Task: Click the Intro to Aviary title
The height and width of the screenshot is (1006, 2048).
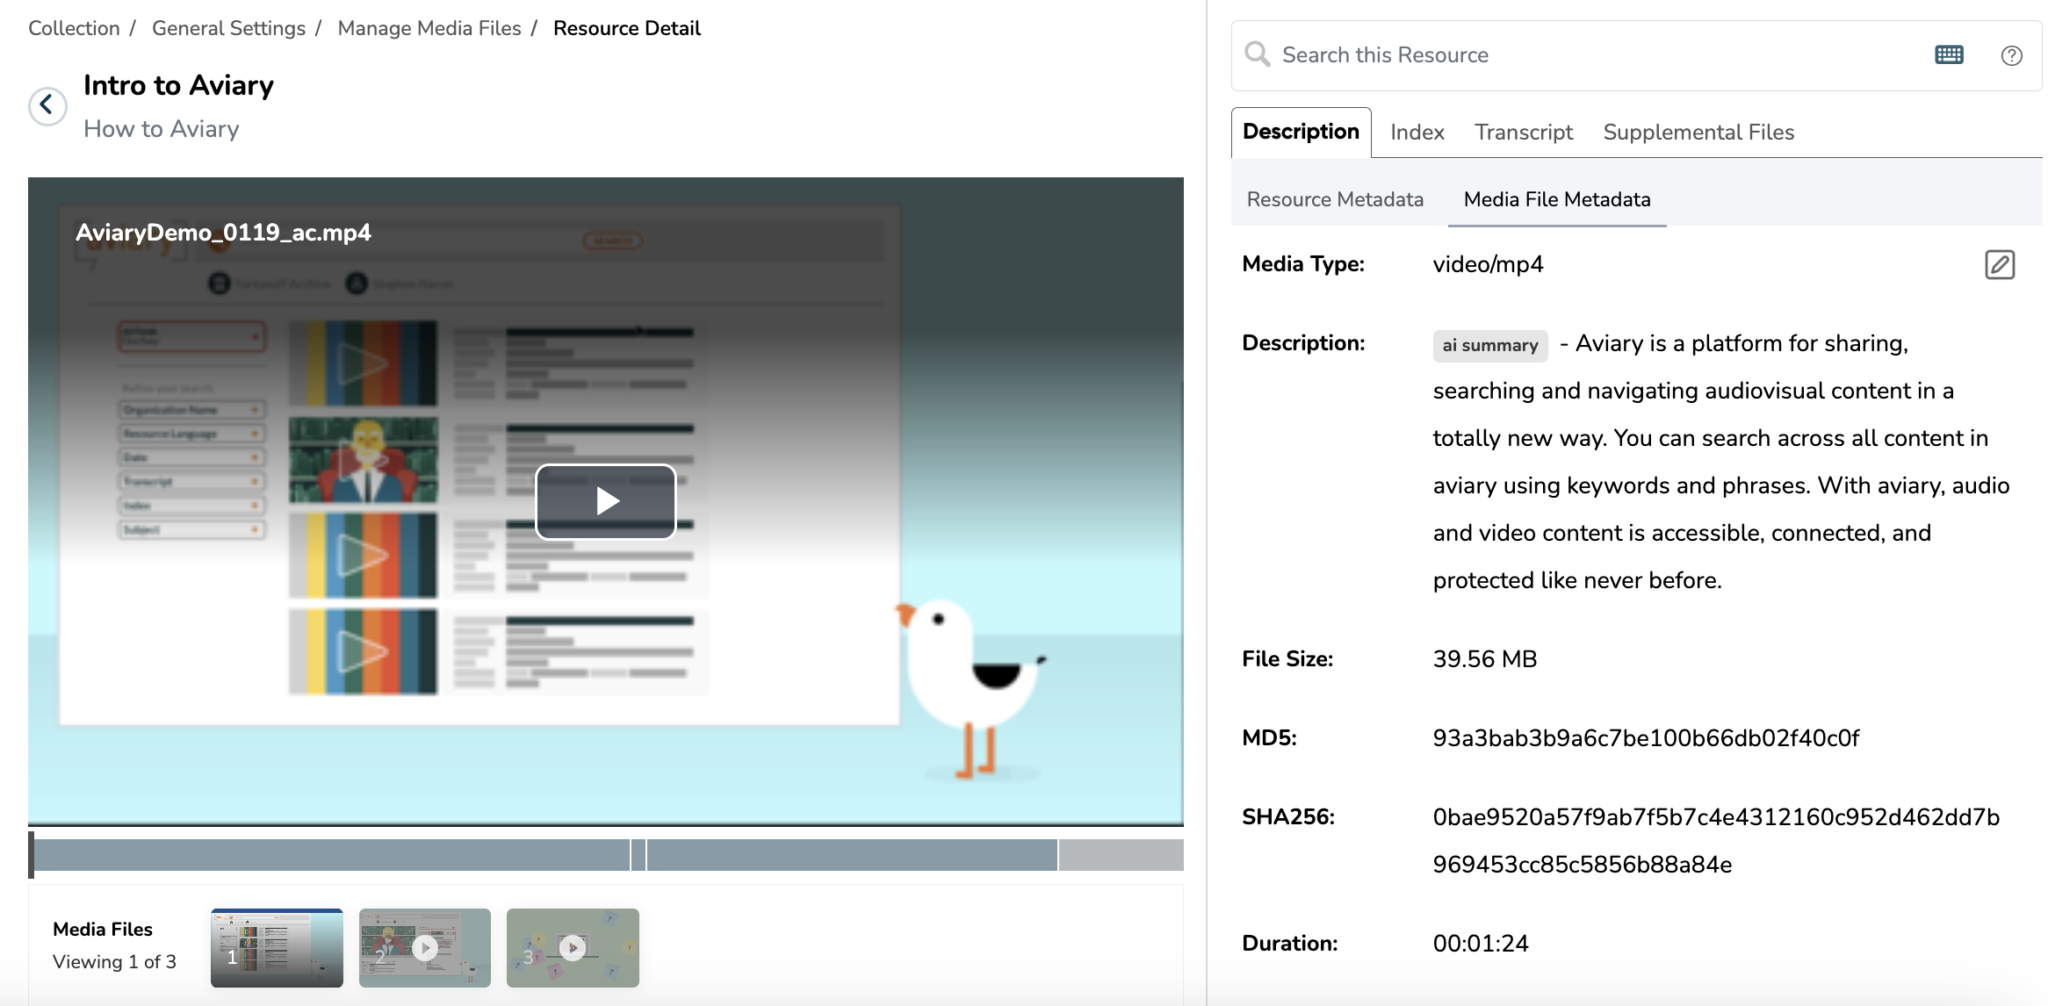Action: pyautogui.click(x=178, y=85)
